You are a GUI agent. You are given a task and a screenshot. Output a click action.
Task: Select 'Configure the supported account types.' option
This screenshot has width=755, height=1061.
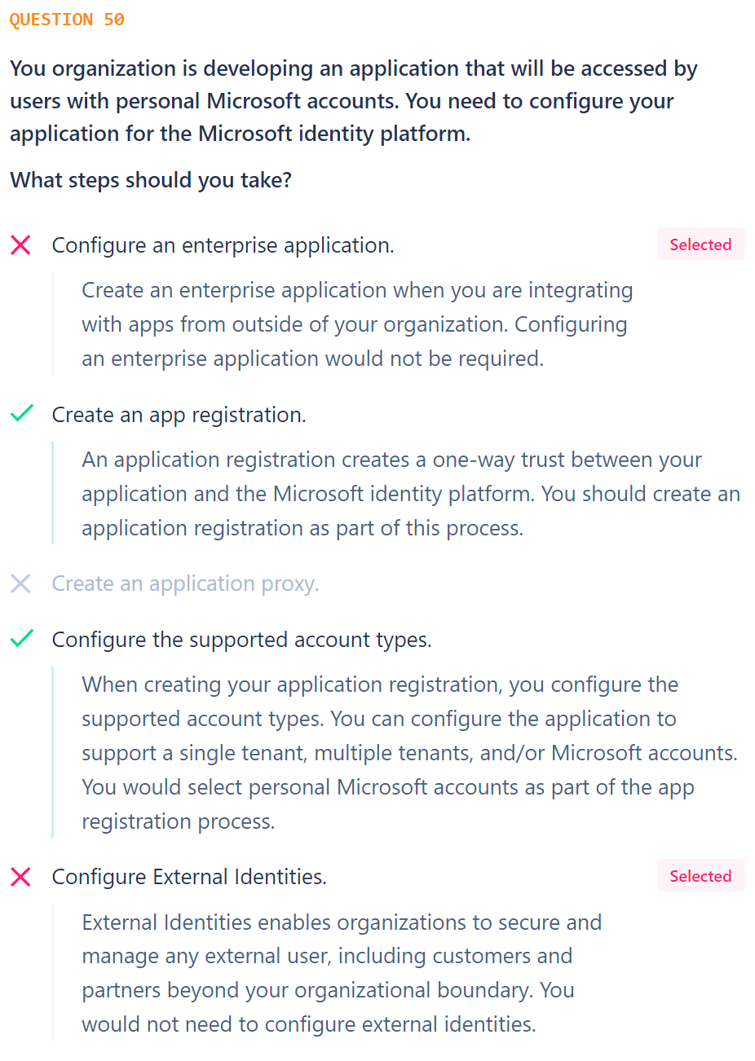click(x=241, y=640)
